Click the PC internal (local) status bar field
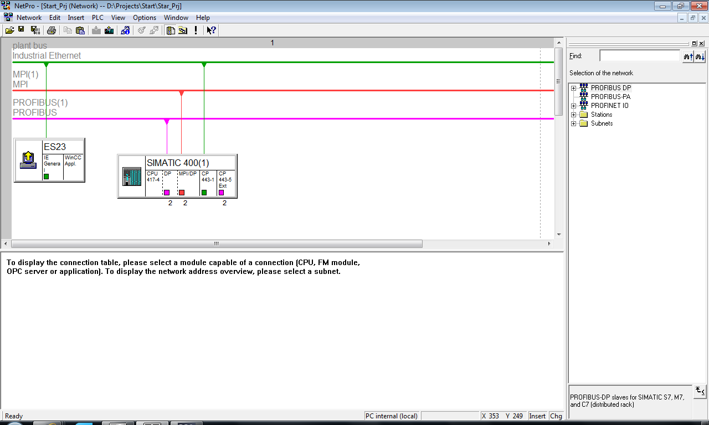 pos(392,416)
